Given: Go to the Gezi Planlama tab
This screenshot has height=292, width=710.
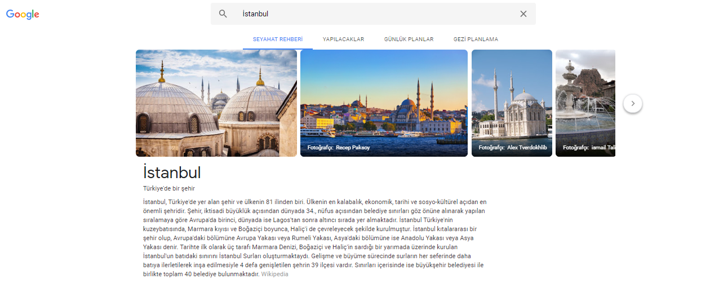Looking at the screenshot, I should (x=476, y=39).
